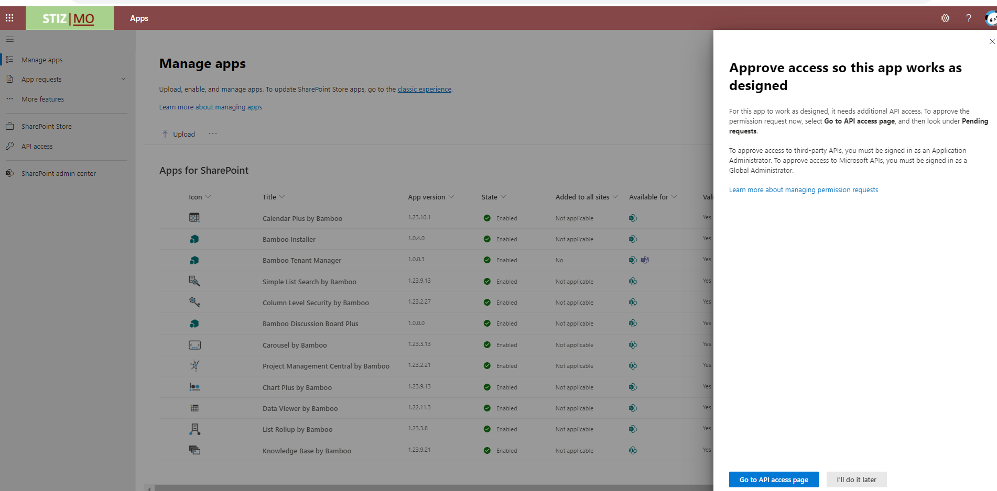Open the help question mark icon
Viewport: 997px width, 491px height.
click(969, 18)
